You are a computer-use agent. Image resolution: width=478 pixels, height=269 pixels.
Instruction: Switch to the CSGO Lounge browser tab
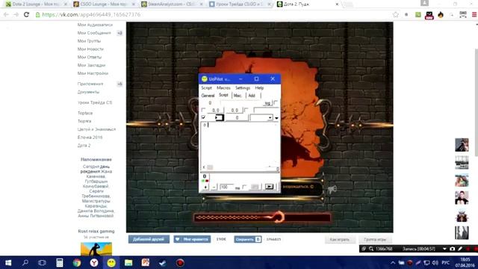tap(105, 4)
